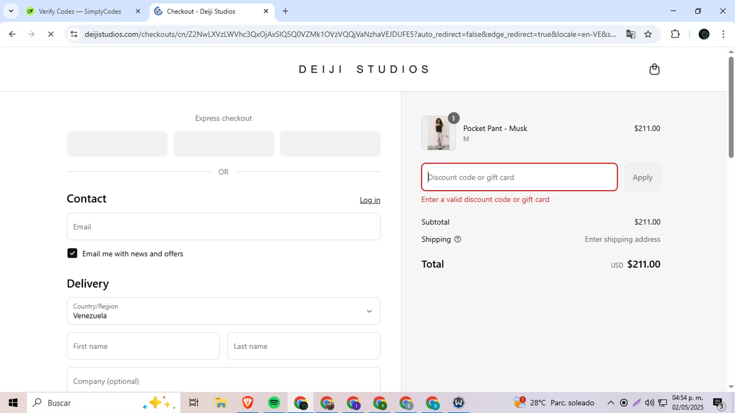
Task: Click the First name field
Action: click(143, 346)
